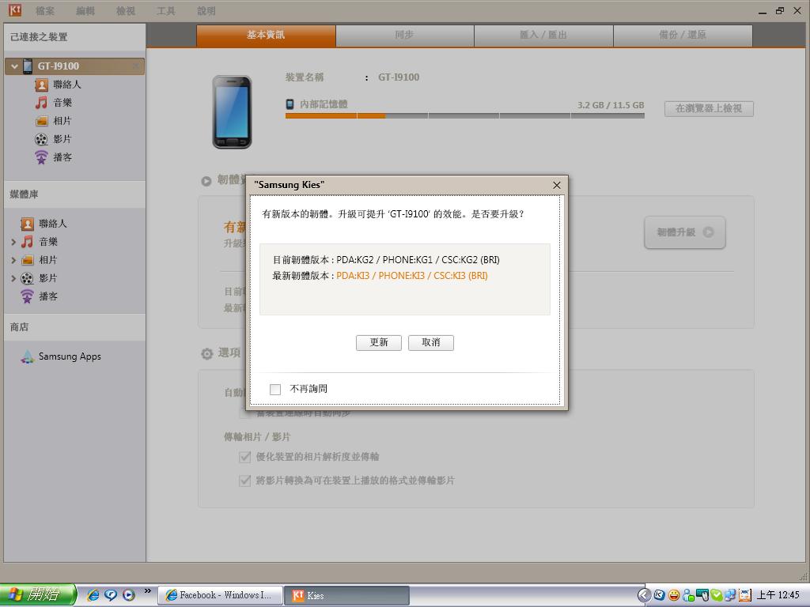Switch to the 基本資訊 tab
Image resolution: width=810 pixels, height=607 pixels.
(266, 35)
